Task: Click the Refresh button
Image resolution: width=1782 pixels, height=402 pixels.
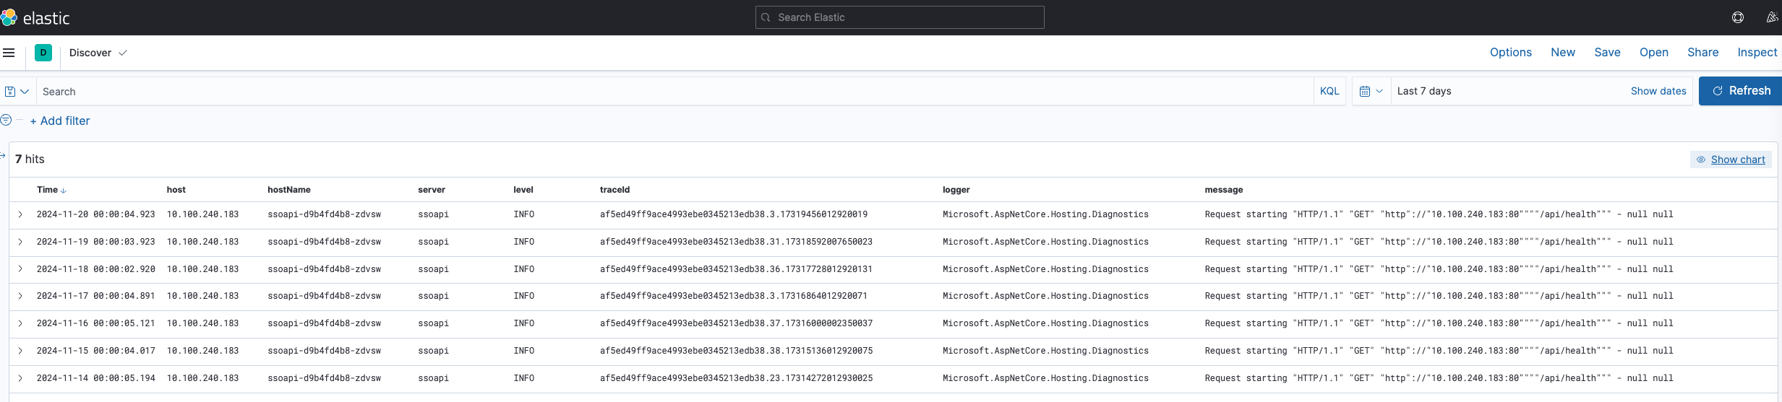Action: coord(1741,91)
